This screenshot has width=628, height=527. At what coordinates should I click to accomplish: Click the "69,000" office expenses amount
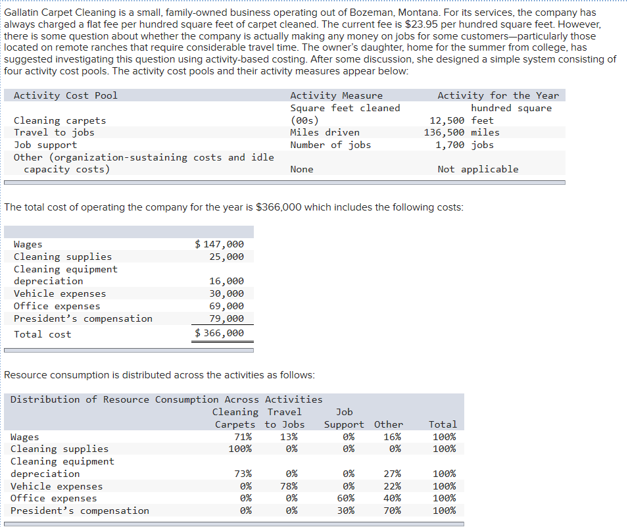[x=226, y=306]
